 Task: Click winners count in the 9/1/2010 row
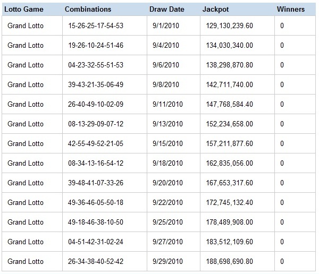point(282,25)
